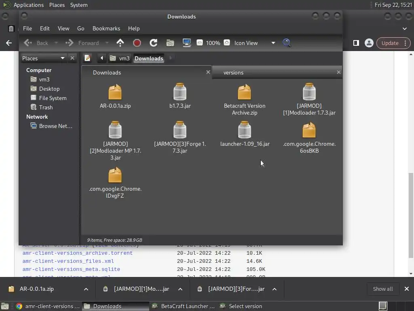Click the vm3 pathbar button
Viewport: 414px width, 311px height.
(x=120, y=58)
